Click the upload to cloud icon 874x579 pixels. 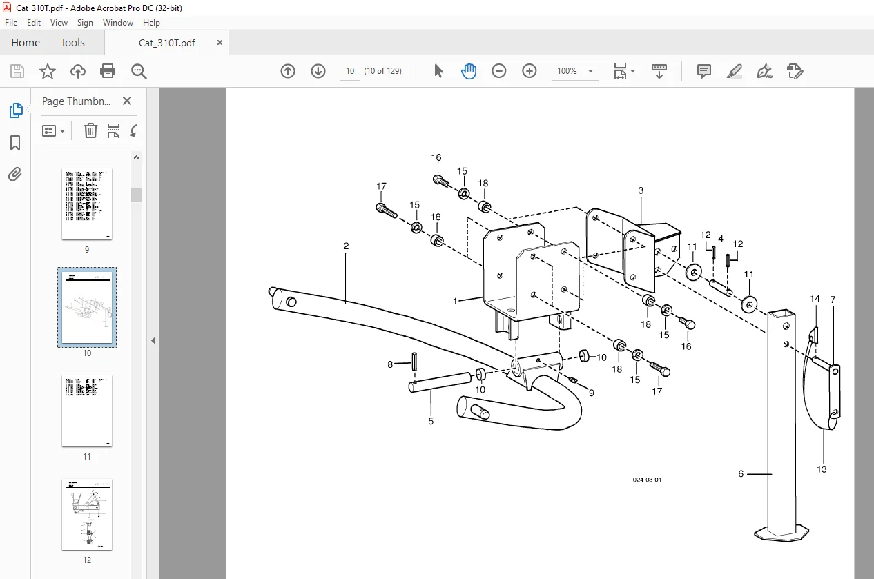[78, 71]
